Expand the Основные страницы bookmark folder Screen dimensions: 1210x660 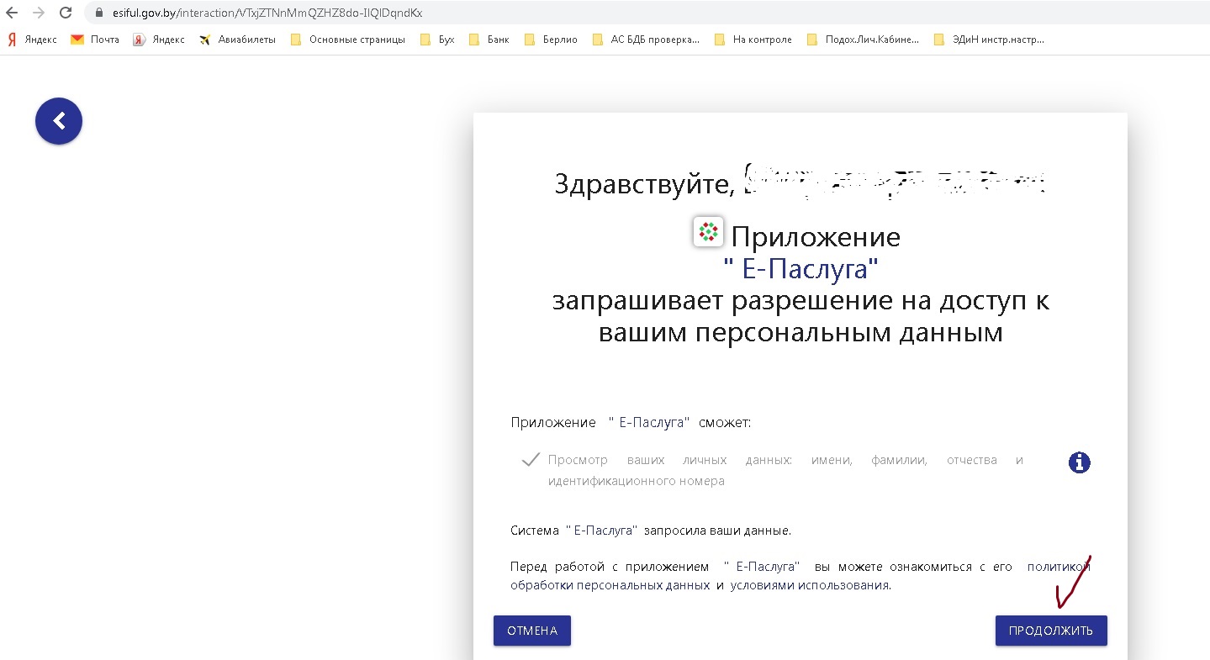click(x=347, y=40)
